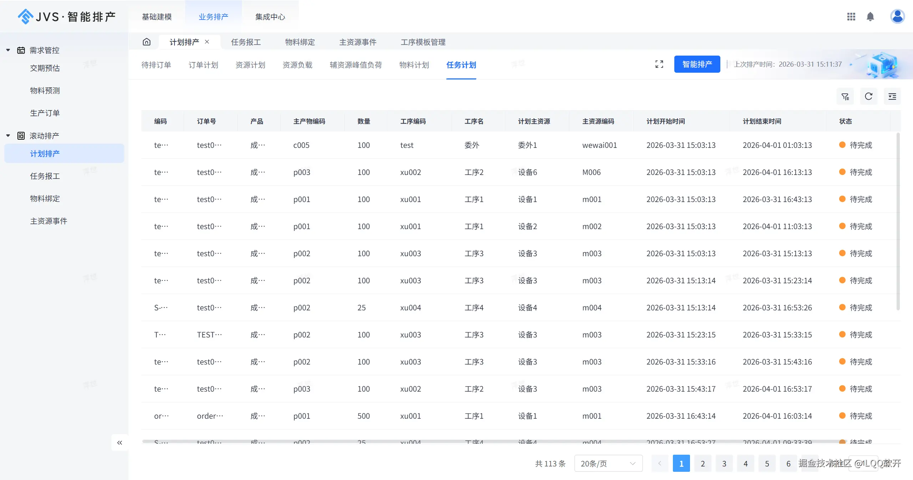Open 生产订单 in sidebar
Screen dimensions: 913x480
pos(45,113)
